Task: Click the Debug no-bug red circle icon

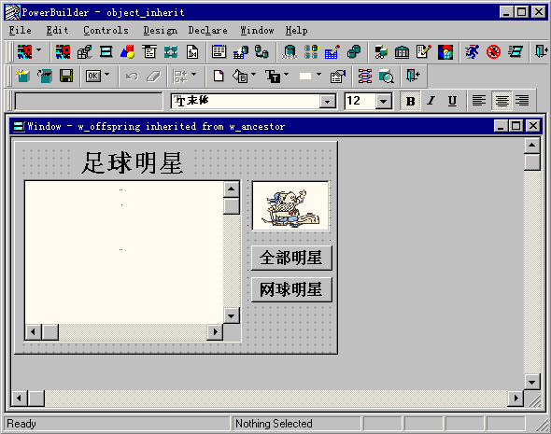Action: (493, 52)
